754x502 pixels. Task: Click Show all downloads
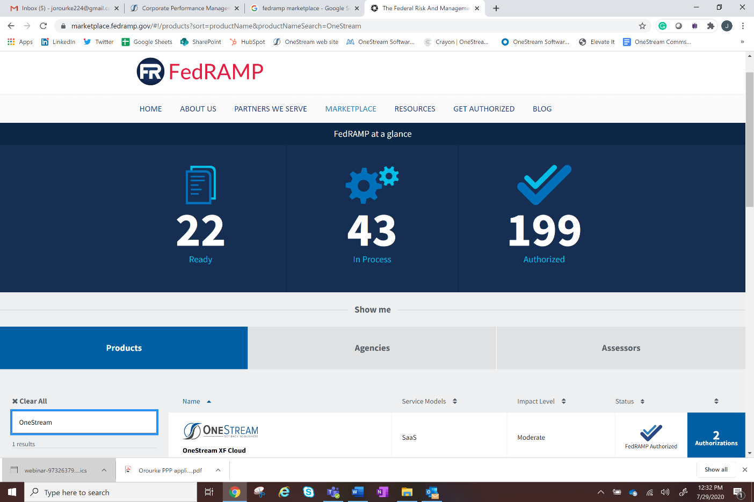[x=716, y=469]
